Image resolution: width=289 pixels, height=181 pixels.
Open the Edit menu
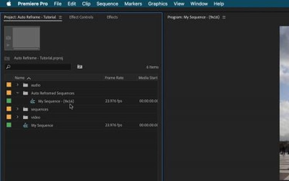[72, 4]
